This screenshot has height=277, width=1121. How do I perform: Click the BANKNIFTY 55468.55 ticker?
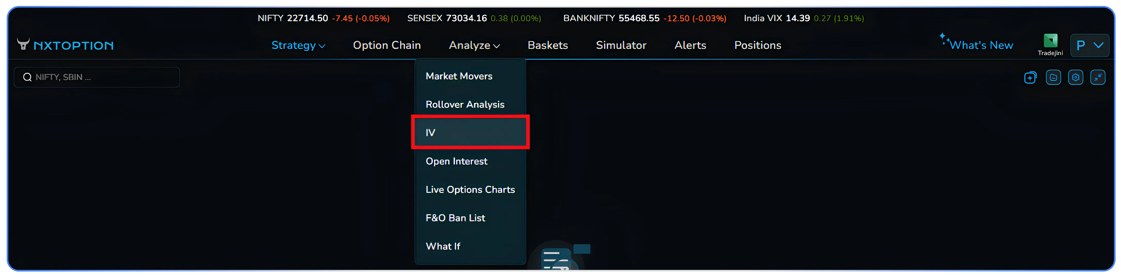[x=645, y=18]
